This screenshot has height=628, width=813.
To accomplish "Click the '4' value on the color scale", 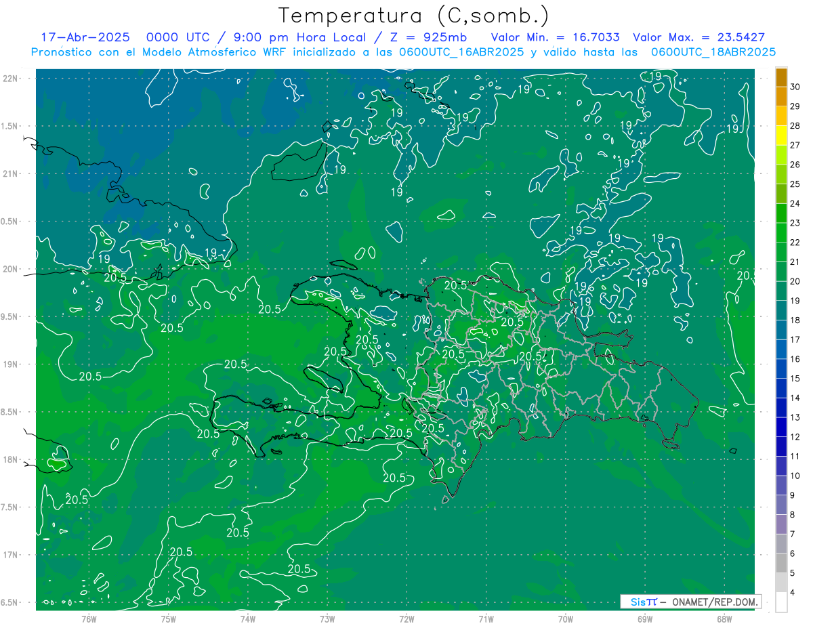I will click(x=792, y=593).
